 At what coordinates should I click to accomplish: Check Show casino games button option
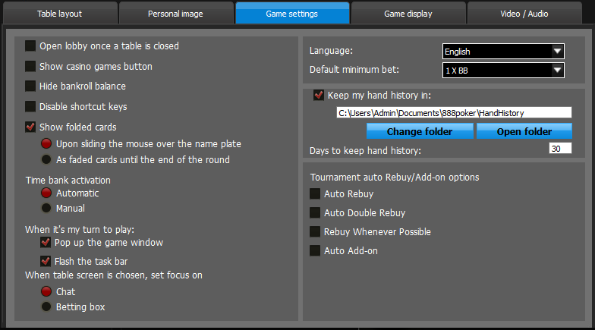click(x=30, y=67)
